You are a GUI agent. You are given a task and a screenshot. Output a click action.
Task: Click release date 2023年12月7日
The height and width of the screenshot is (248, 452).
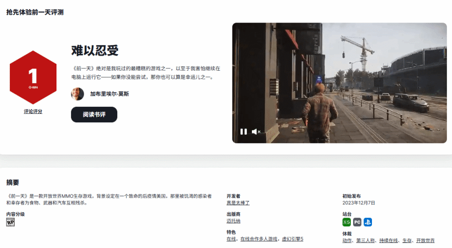coord(359,203)
